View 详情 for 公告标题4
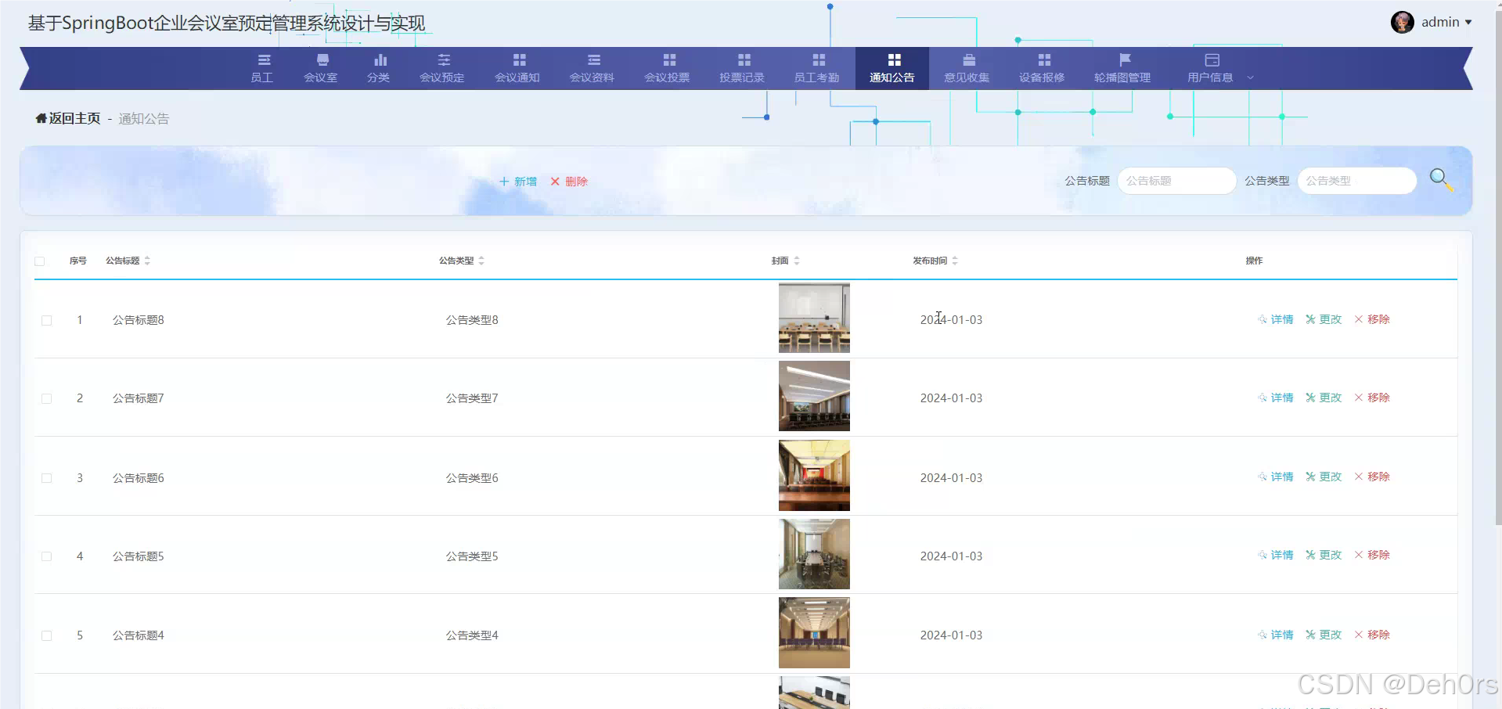 tap(1276, 635)
